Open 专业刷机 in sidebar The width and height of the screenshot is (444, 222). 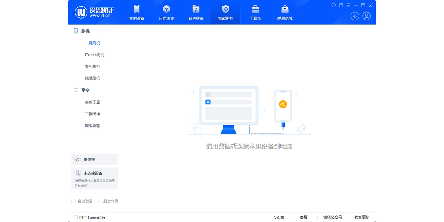[x=92, y=67]
